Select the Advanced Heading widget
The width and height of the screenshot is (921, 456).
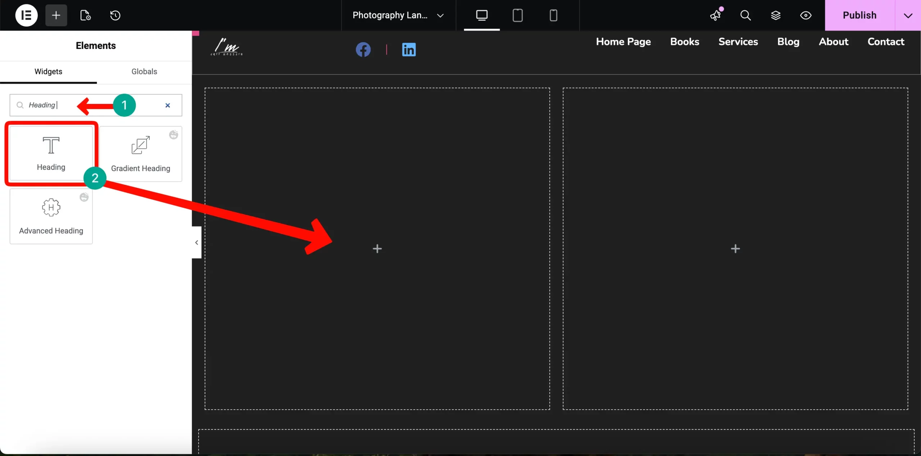pos(51,216)
